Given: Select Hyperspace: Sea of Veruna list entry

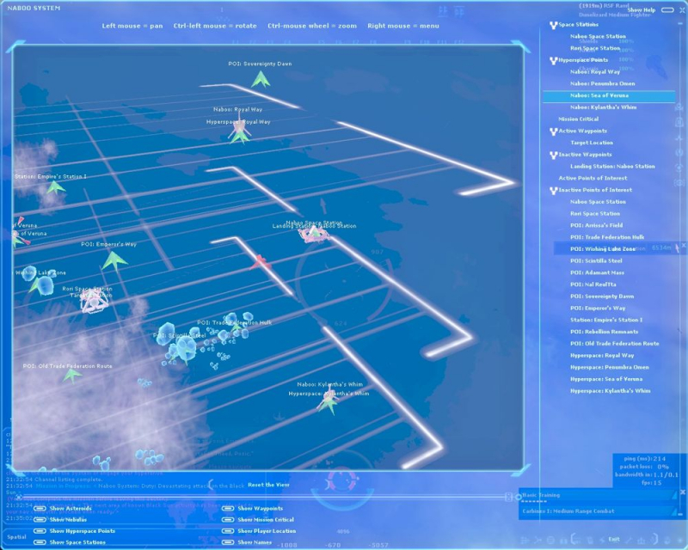Looking at the screenshot, I should pyautogui.click(x=606, y=379).
